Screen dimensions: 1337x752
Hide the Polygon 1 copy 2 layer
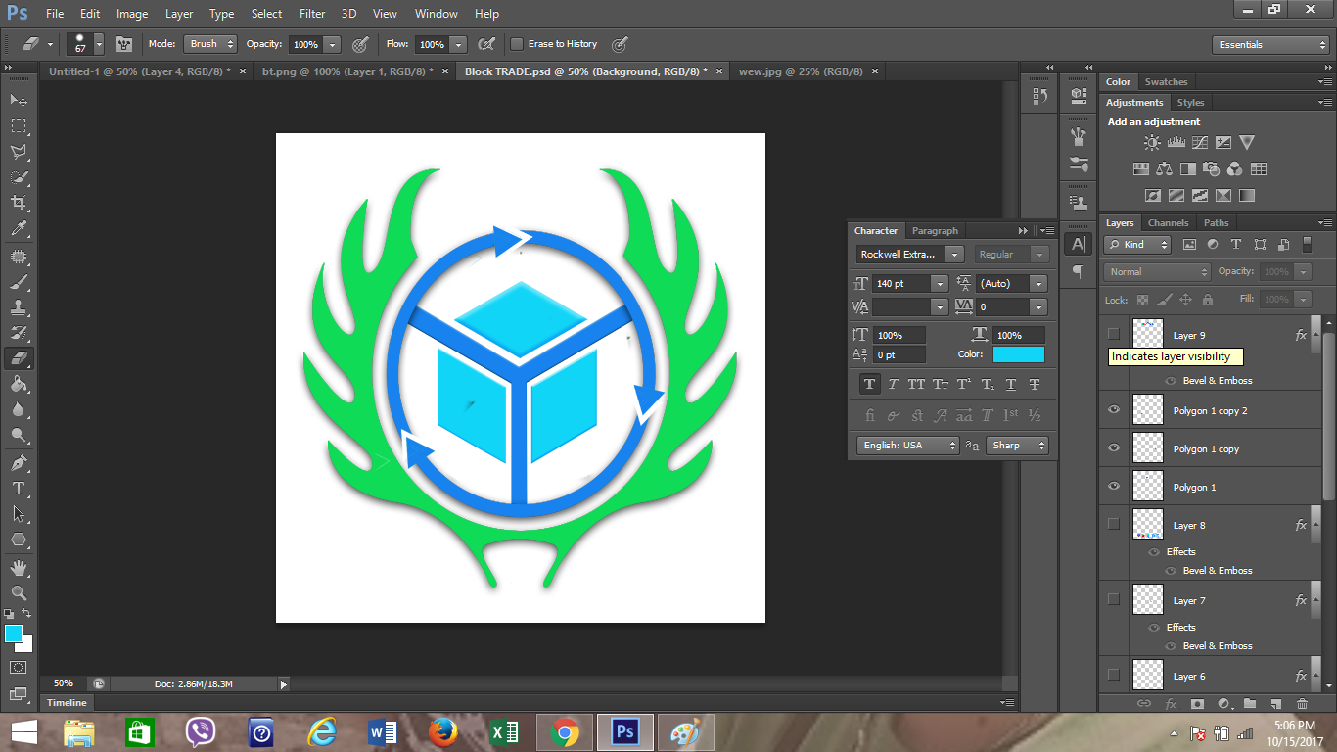(1114, 410)
